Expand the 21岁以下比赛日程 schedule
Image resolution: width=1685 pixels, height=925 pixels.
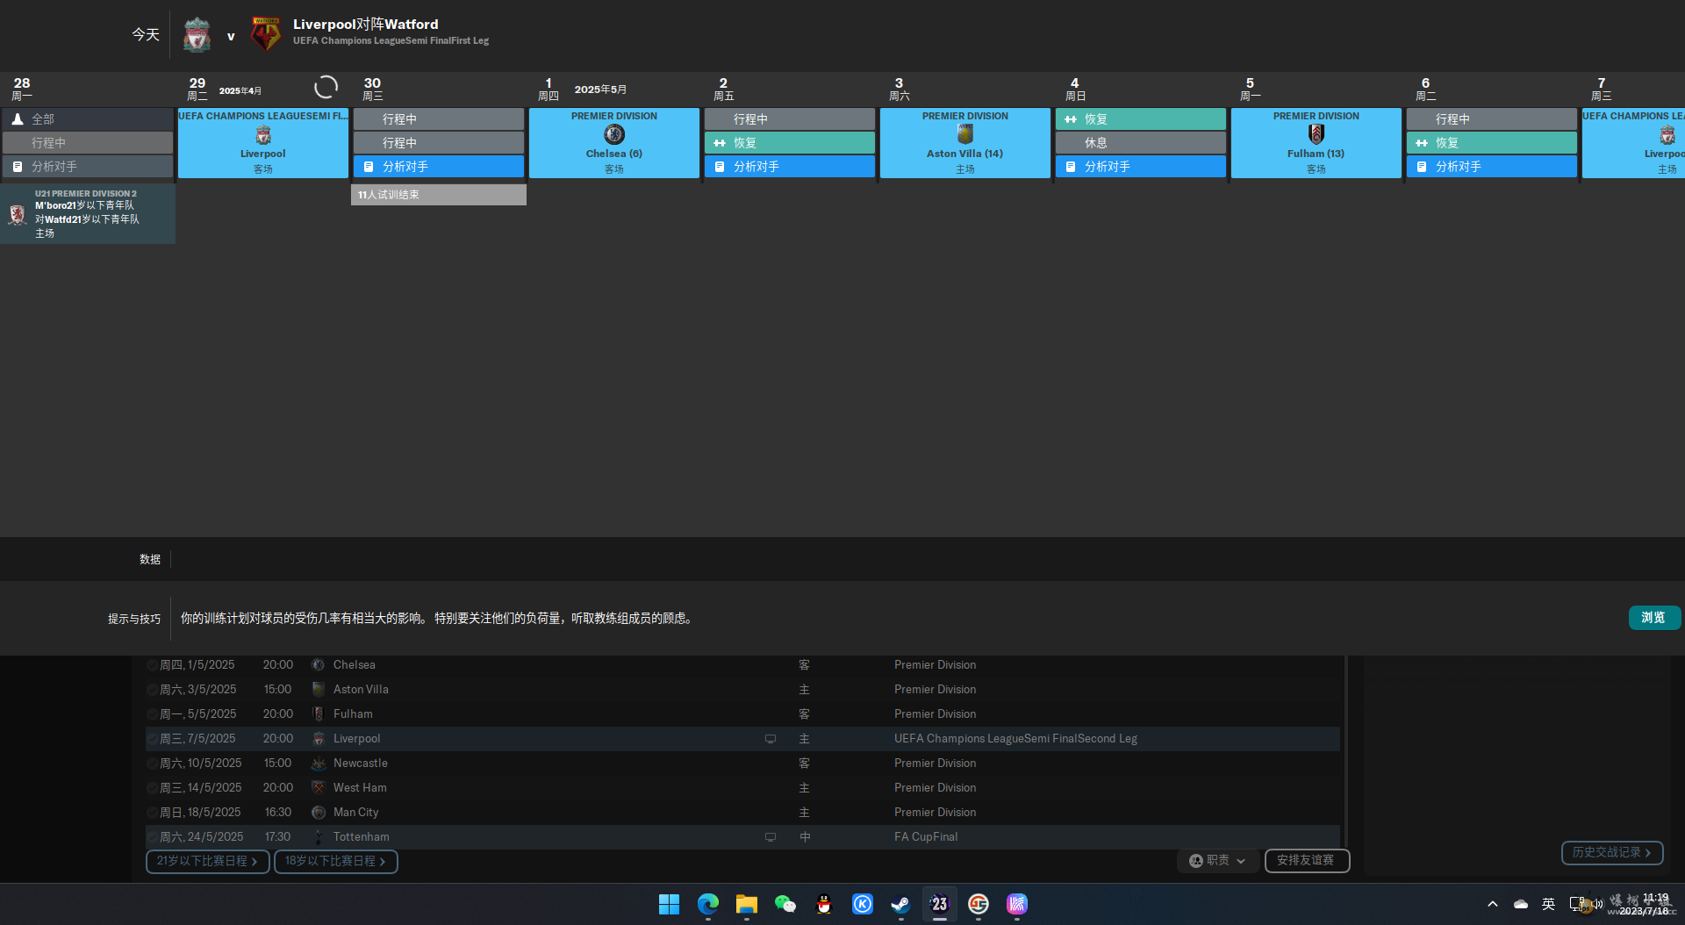tap(207, 862)
